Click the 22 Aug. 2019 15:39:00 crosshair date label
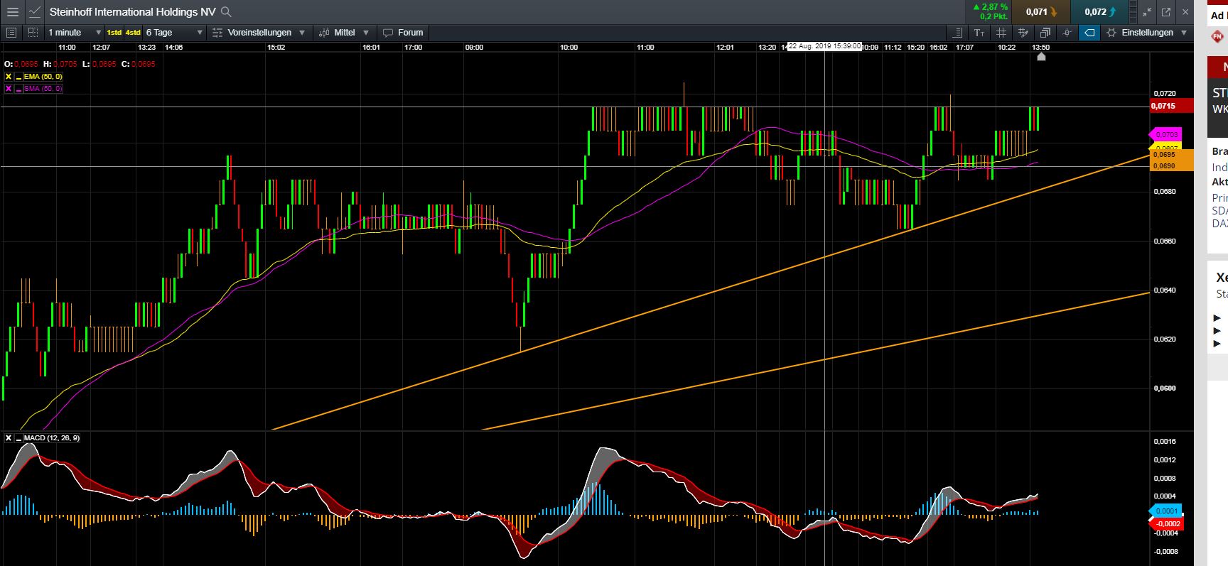Viewport: 1228px width, 566px height. click(824, 46)
